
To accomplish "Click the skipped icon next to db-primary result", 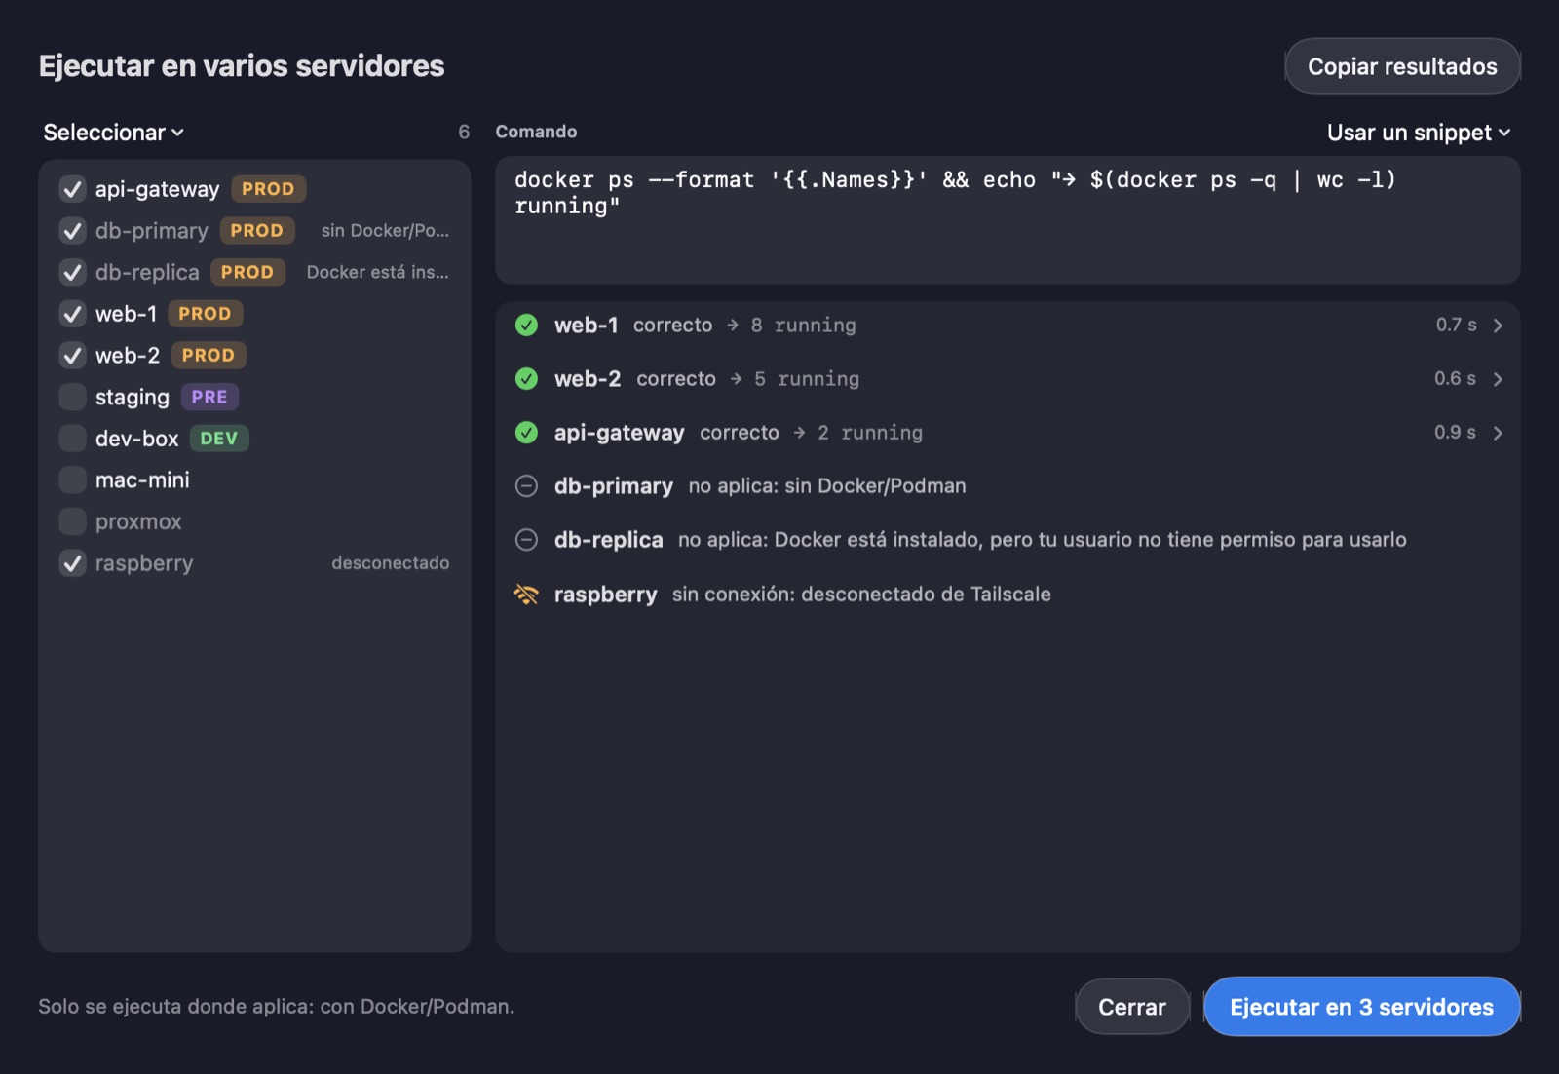I will [x=526, y=486].
